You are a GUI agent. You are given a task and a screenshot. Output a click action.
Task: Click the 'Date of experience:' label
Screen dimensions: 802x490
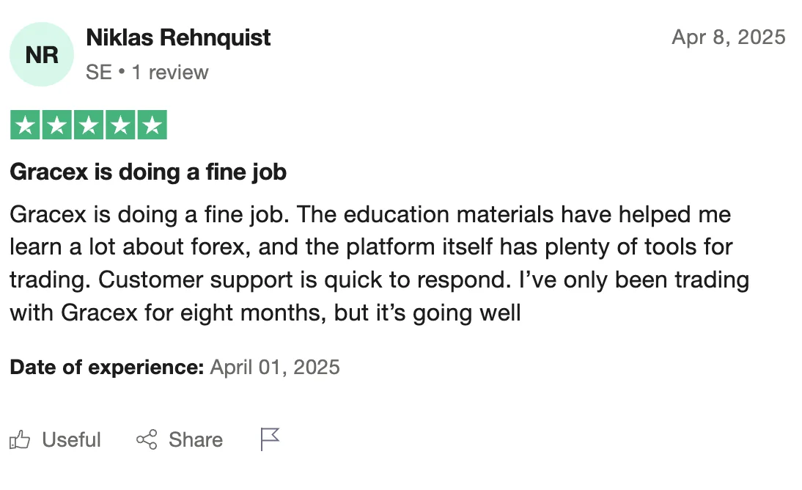point(107,367)
